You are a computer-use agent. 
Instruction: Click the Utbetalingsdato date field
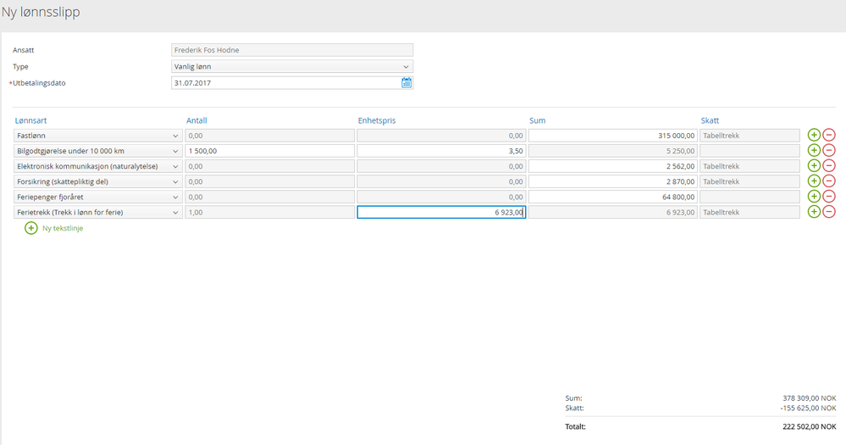285,83
